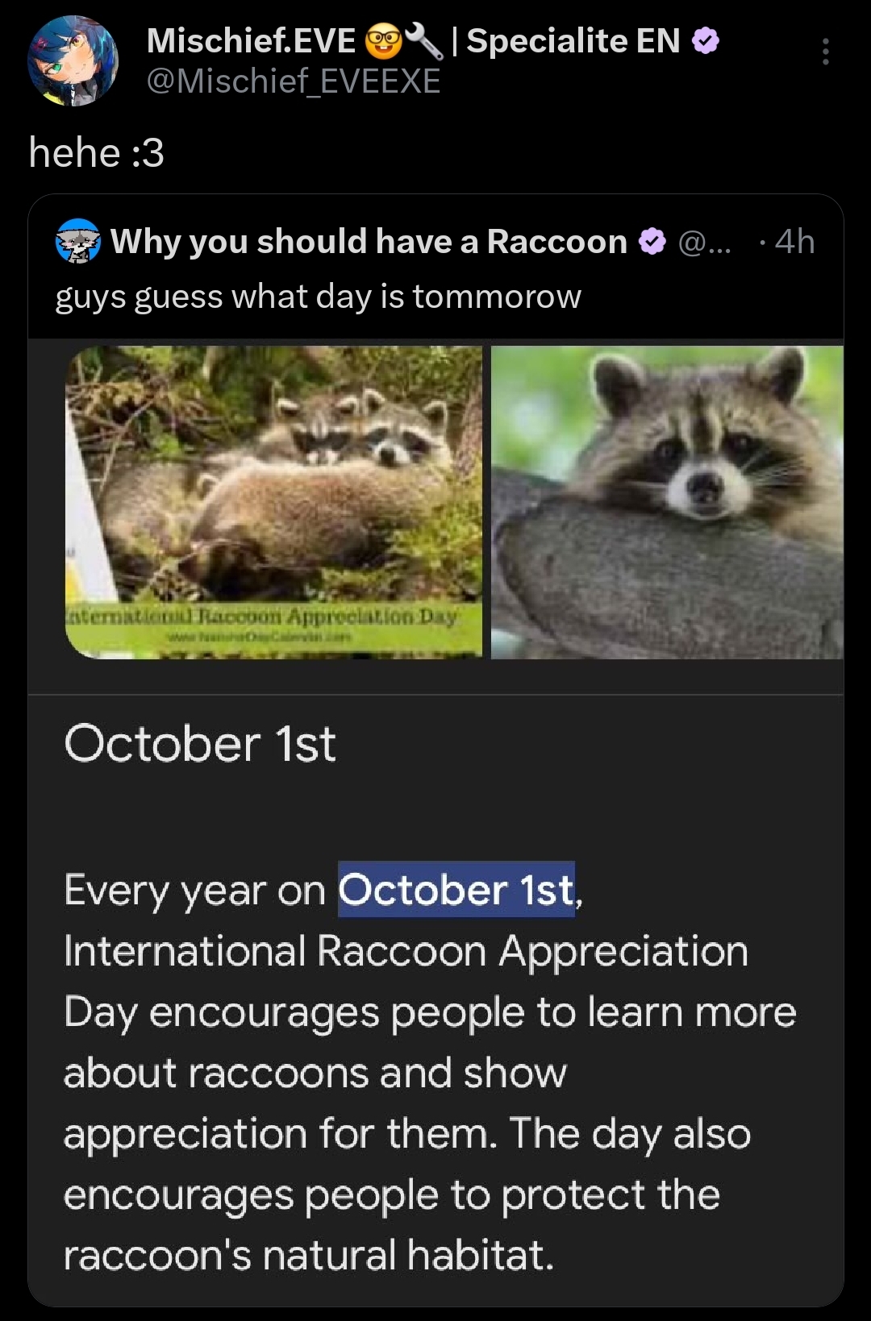Tap "guys guess what day is tommorow" text

tap(318, 297)
